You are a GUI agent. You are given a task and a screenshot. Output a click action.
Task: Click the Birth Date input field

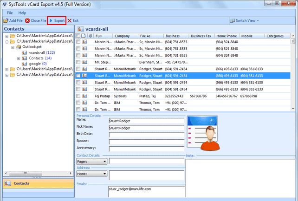pos(147,135)
